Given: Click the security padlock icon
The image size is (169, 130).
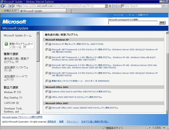Looking at the screenshot, I should [x=110, y=6].
